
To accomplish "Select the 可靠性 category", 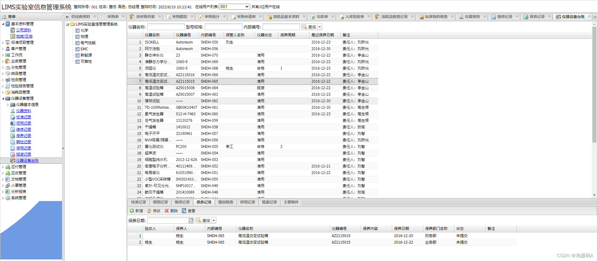I will pyautogui.click(x=86, y=62).
